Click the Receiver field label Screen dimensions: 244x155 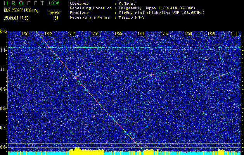(x=79, y=13)
